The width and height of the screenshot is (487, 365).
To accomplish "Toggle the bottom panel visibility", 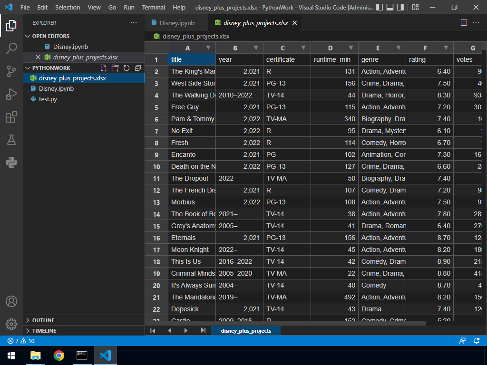I will click(390, 8).
